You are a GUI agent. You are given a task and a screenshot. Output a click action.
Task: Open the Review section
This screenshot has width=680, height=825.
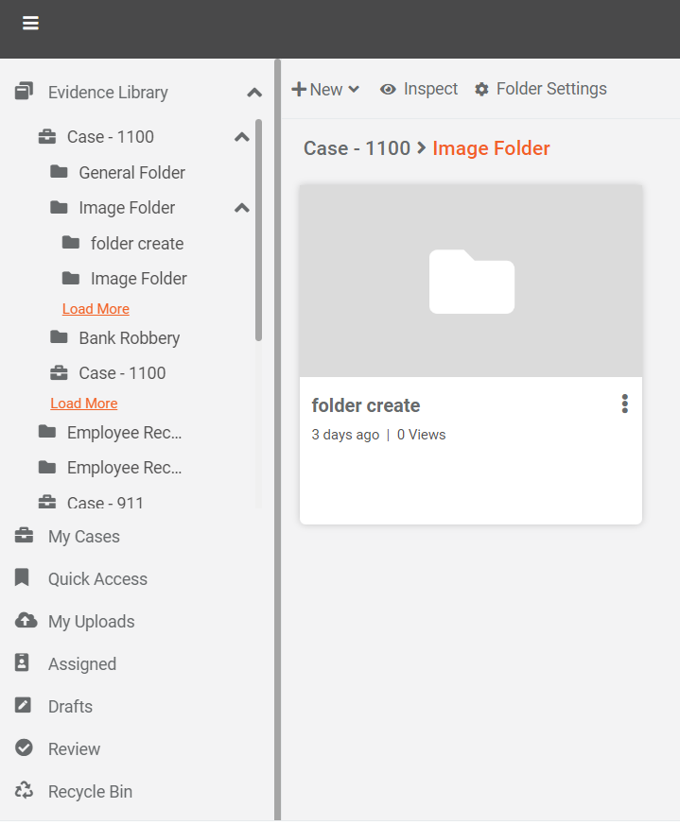pos(74,748)
